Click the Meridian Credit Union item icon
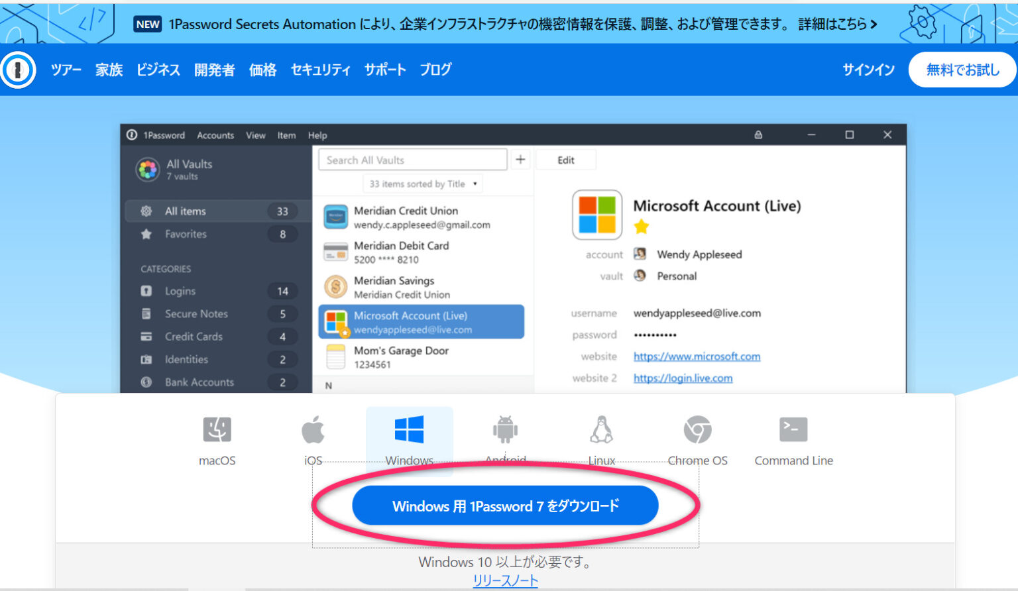Image resolution: width=1018 pixels, height=591 pixels. point(336,217)
